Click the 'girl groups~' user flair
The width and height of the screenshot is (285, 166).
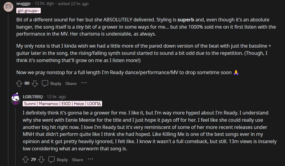tap(28, 11)
